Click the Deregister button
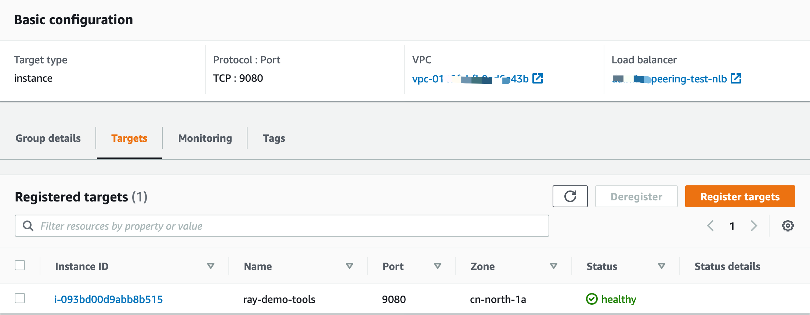 point(636,196)
